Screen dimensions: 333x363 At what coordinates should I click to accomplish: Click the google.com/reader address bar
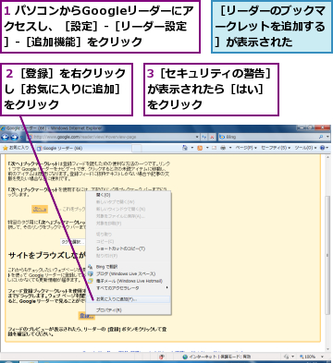point(113,137)
